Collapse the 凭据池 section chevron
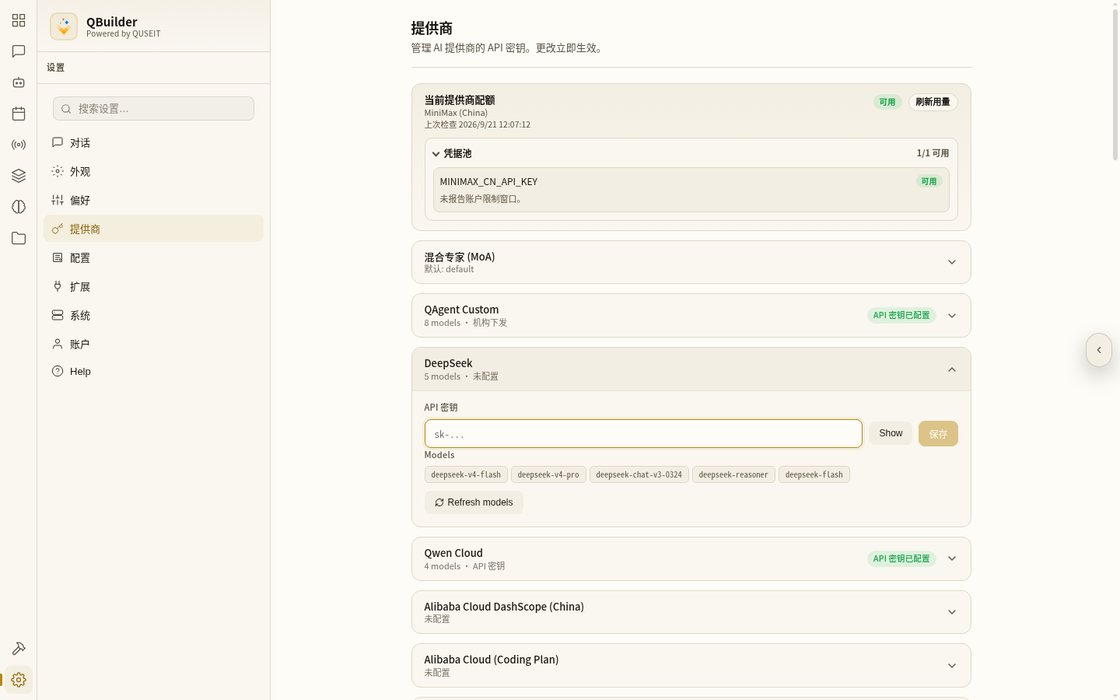This screenshot has width=1120, height=700. (436, 154)
